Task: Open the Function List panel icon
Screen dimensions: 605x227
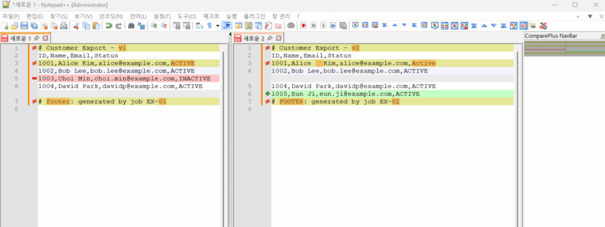Action: pyautogui.click(x=269, y=26)
